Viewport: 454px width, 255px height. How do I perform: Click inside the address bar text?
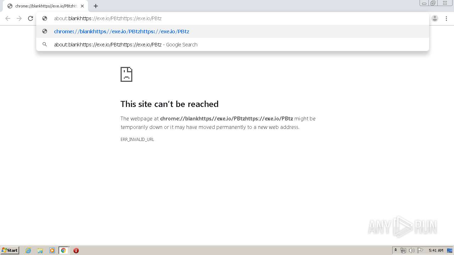[108, 18]
